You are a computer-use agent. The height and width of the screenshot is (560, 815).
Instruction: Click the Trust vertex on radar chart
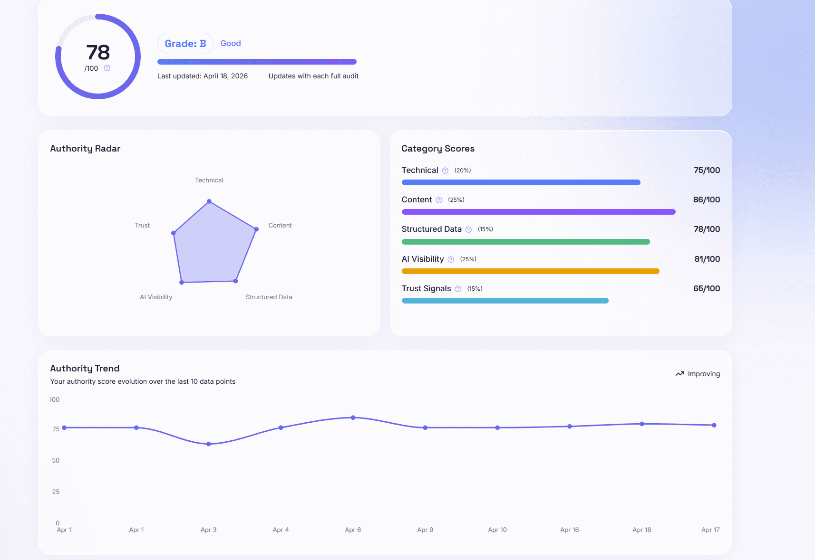coord(174,233)
